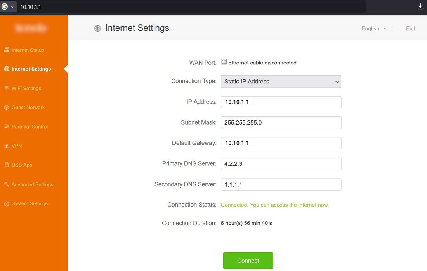Expand the search engine chevron in address bar
Screen dimensions: 427x271
tap(12, 7)
